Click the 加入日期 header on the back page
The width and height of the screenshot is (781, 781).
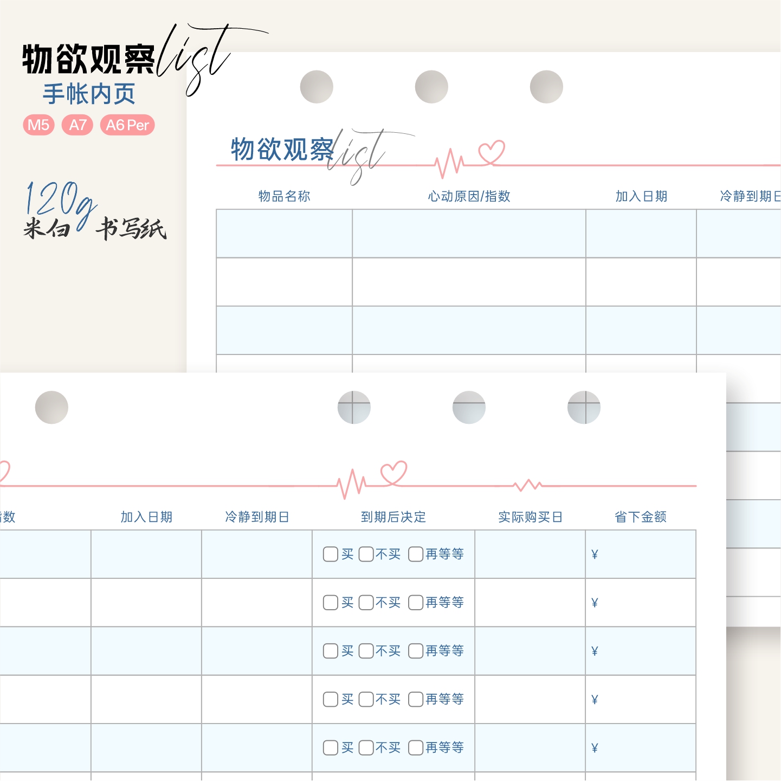(641, 196)
